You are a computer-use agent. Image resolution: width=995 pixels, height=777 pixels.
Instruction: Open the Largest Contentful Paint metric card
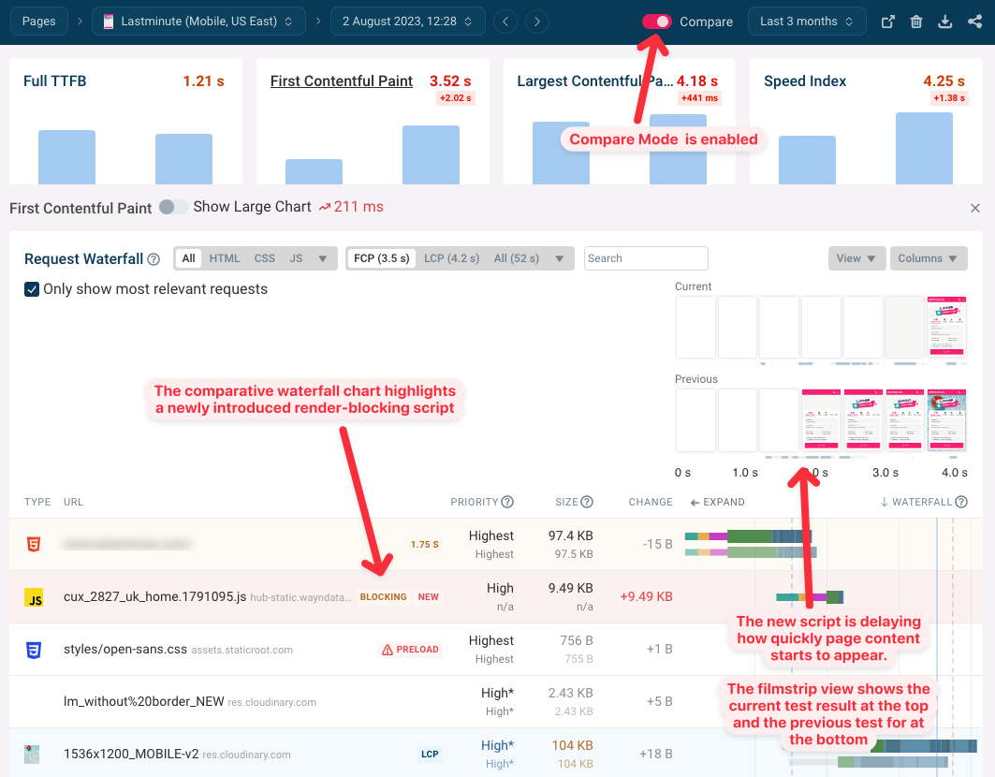click(620, 122)
